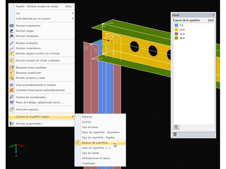The height and width of the screenshot is (169, 226).
Task: Click the Mostrar cargas icon
Action: (12, 31)
